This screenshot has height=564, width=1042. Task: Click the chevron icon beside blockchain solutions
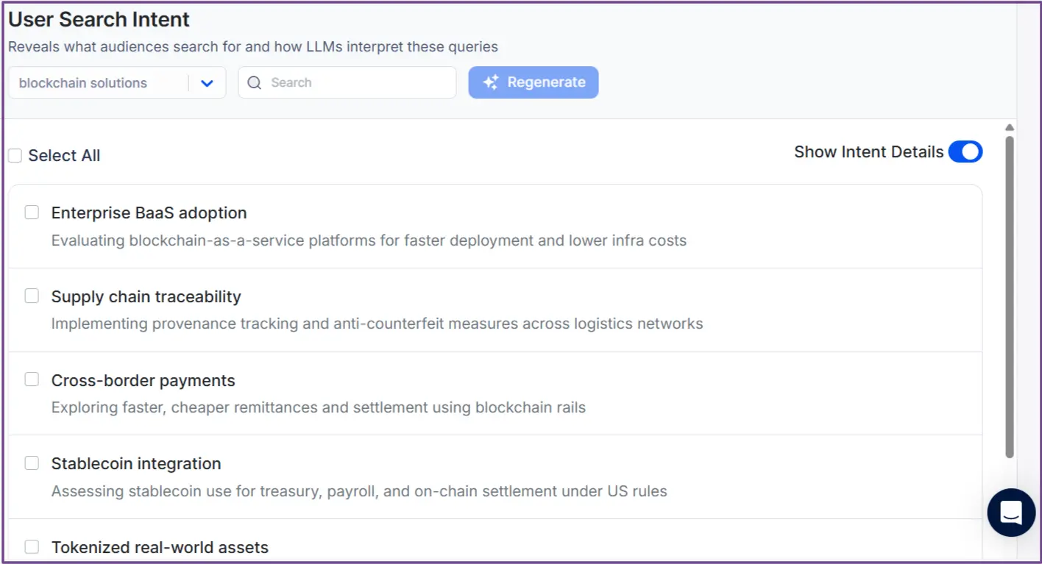click(207, 82)
